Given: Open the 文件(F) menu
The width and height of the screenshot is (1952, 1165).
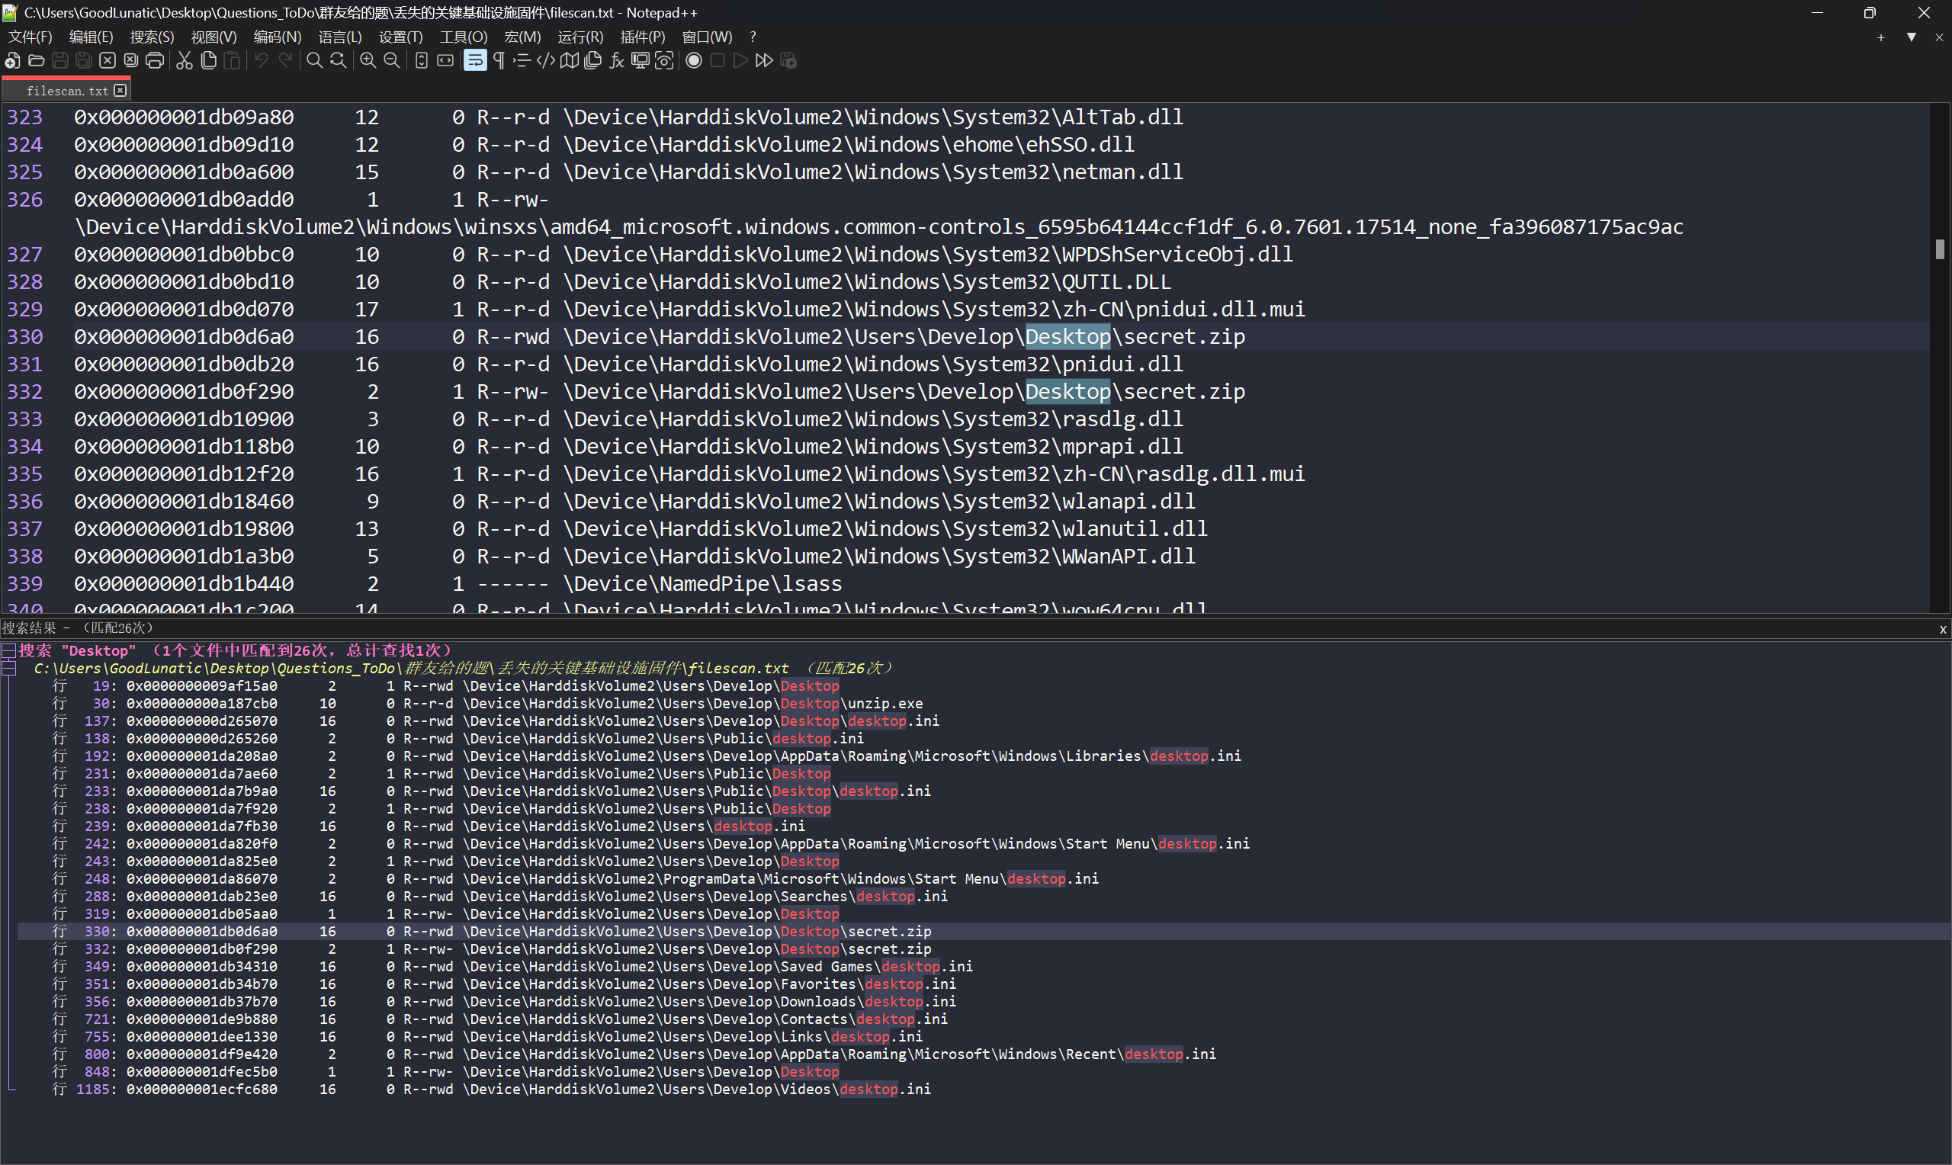Looking at the screenshot, I should [x=30, y=37].
